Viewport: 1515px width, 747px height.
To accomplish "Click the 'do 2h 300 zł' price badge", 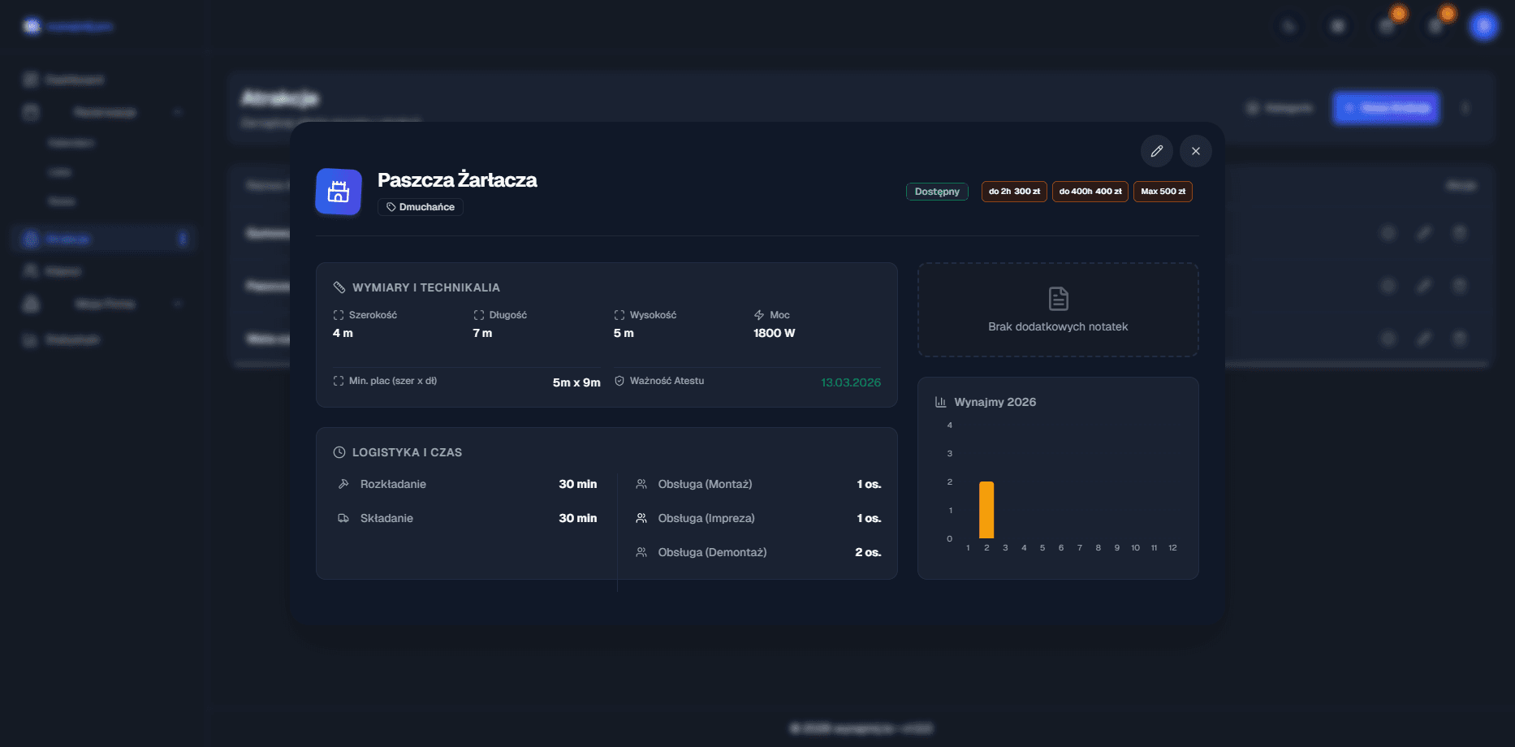I will coord(1014,192).
